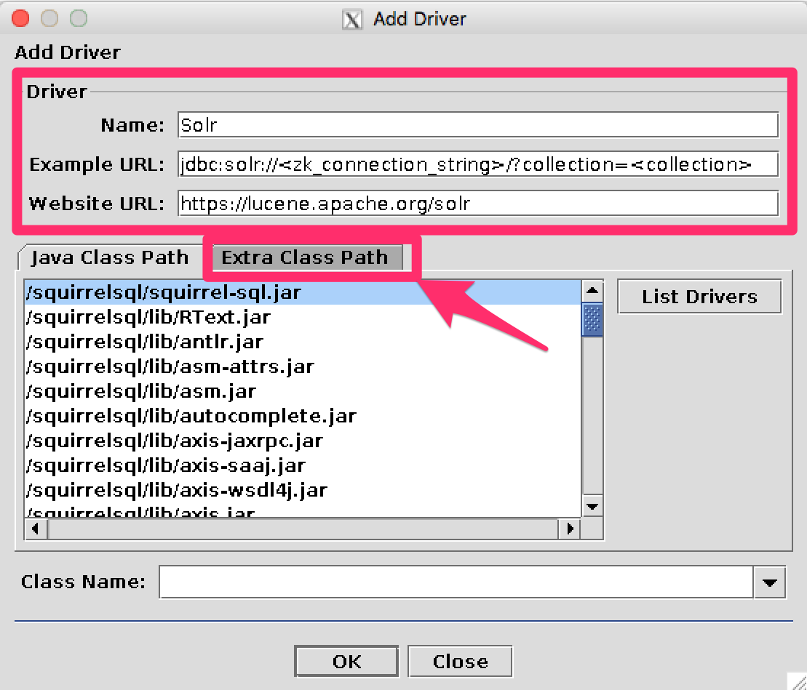Click the window resize grip corner
Screen dimensions: 807x690
(x=797, y=681)
